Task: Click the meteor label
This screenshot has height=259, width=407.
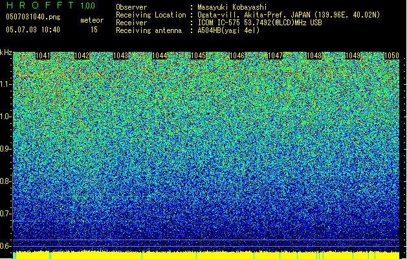Action: (92, 20)
